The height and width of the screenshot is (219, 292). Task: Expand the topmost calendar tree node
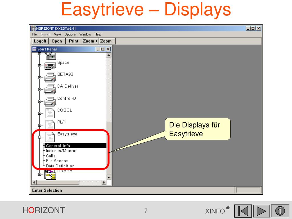click(x=39, y=54)
